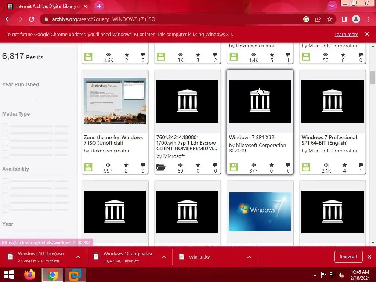Open the Chrome three-dot menu
This screenshot has width=376, height=282.
[368, 19]
